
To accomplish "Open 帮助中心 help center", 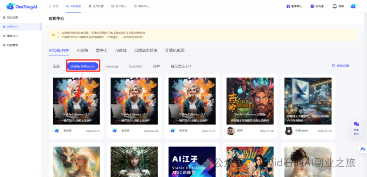I will [x=142, y=6].
